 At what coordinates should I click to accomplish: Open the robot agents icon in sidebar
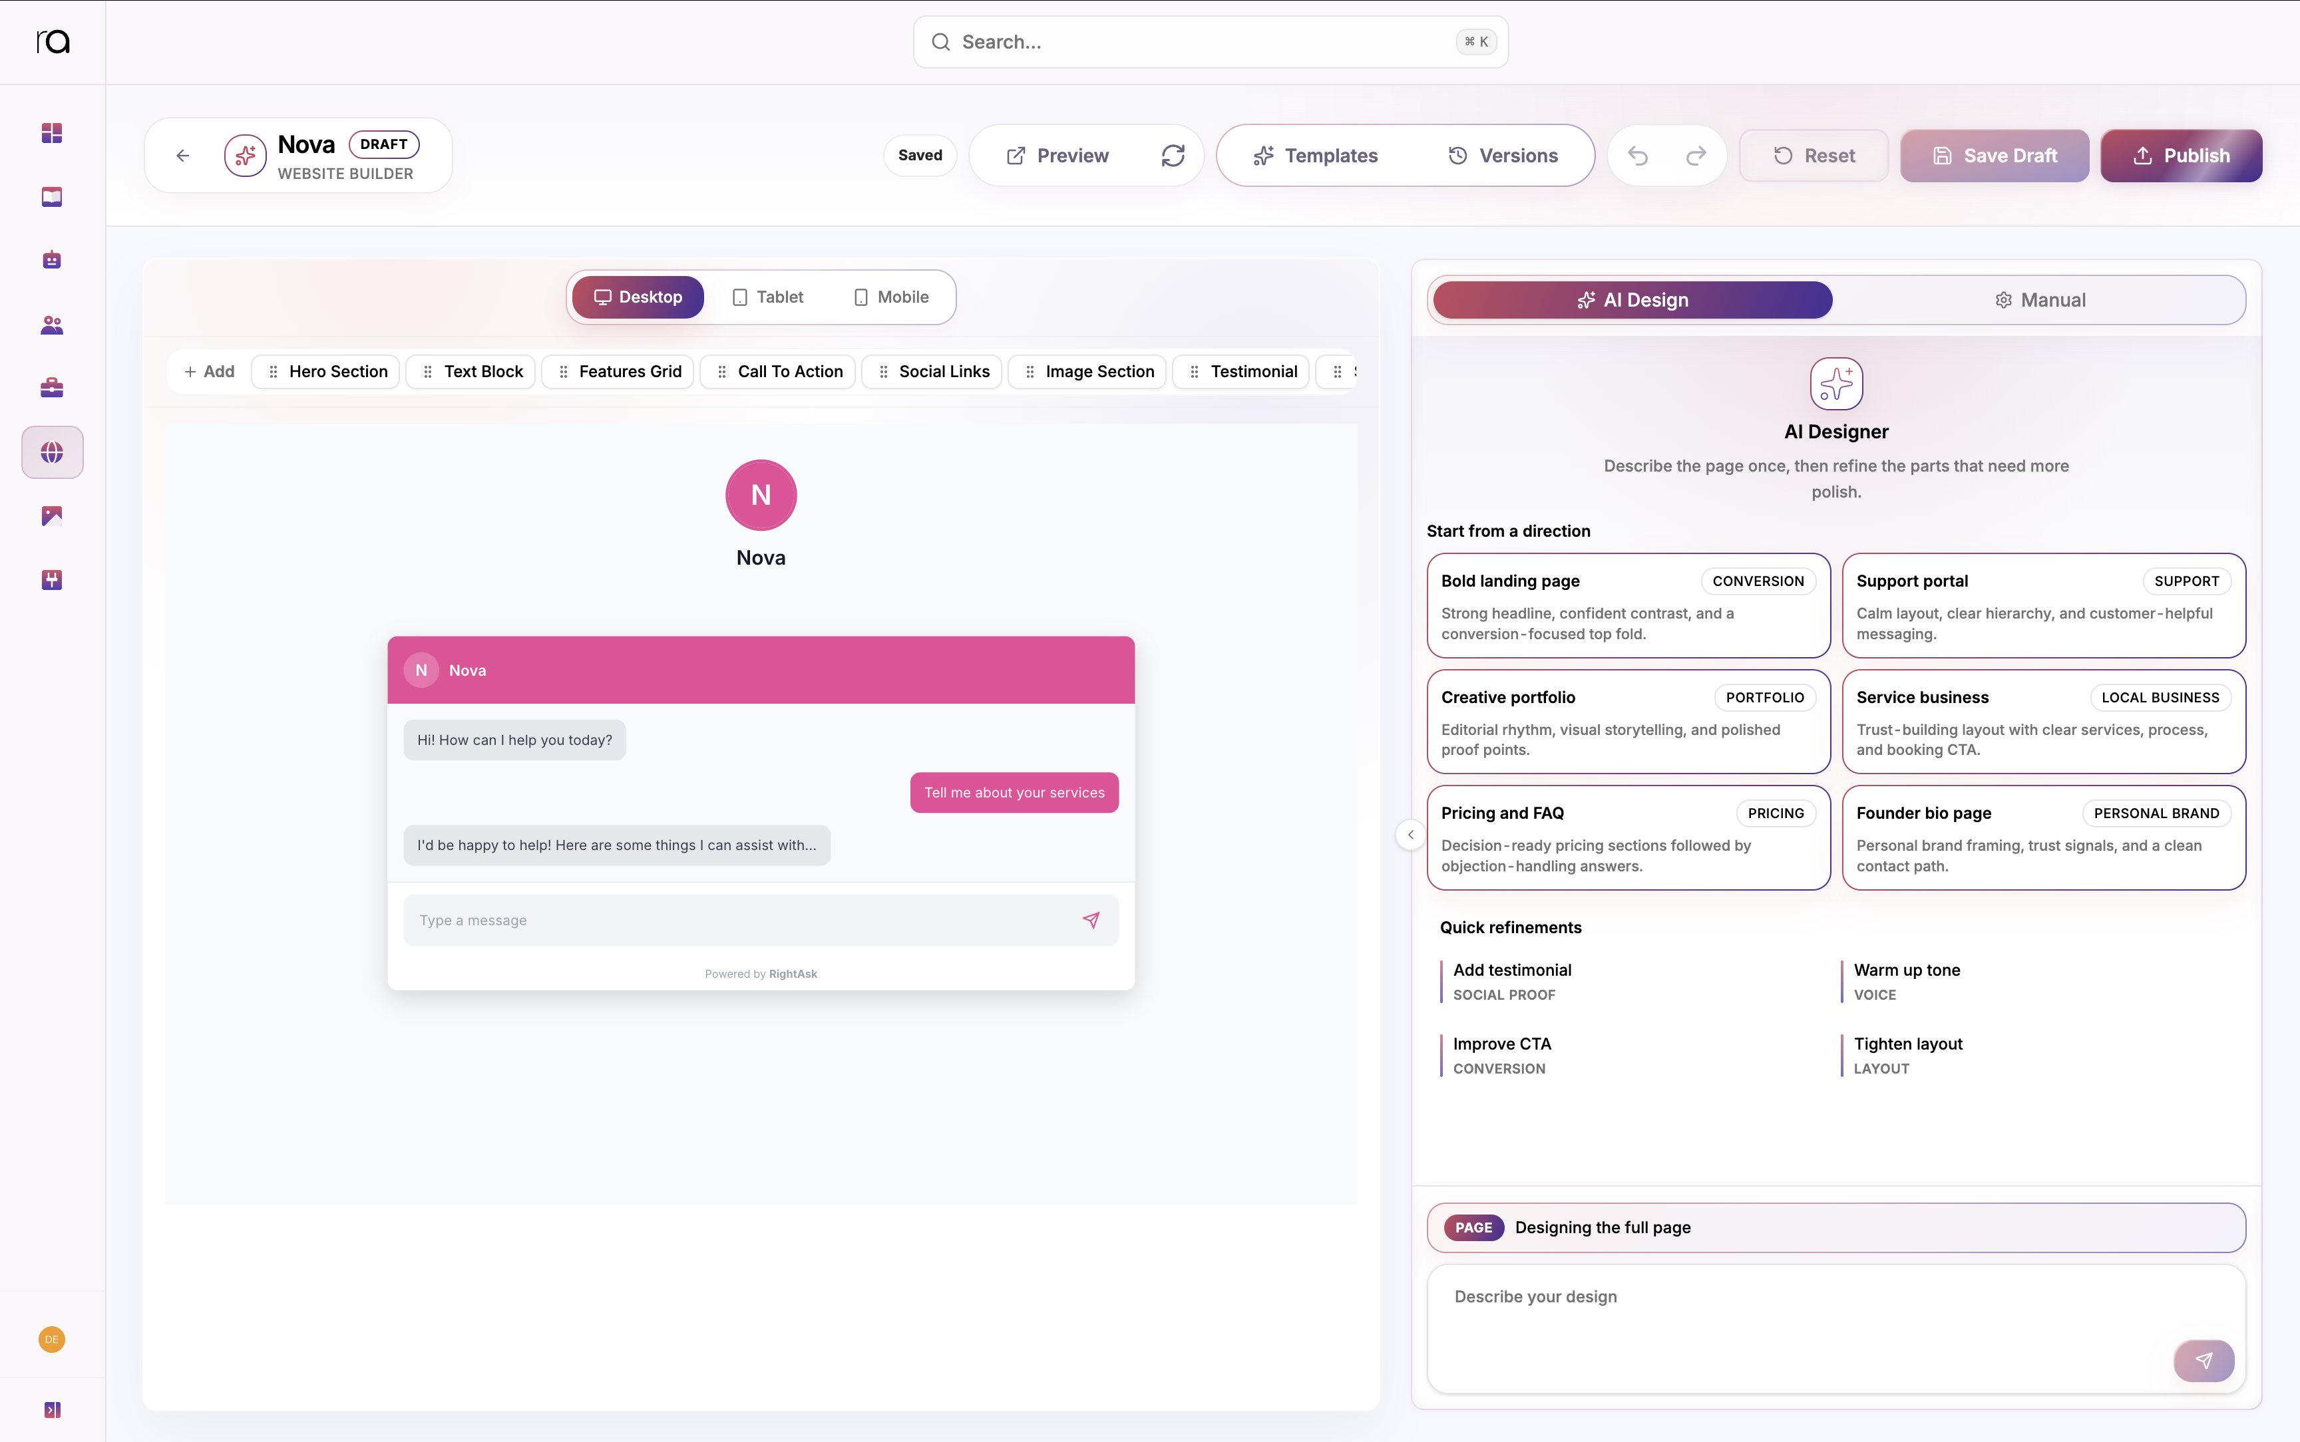pyautogui.click(x=51, y=259)
